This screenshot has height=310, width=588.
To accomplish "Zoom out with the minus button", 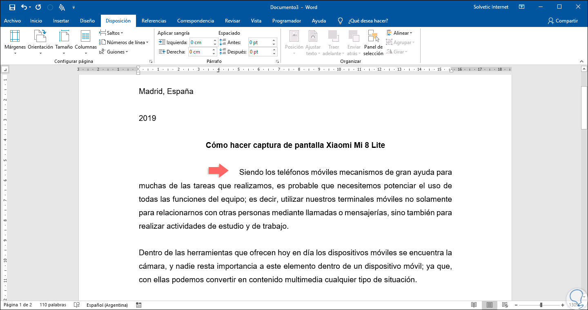I will click(516, 305).
